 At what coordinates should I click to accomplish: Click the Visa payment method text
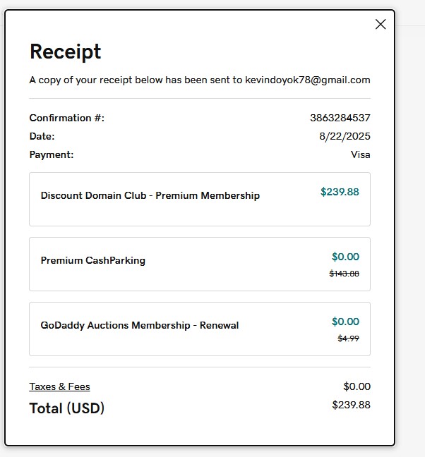click(x=360, y=154)
